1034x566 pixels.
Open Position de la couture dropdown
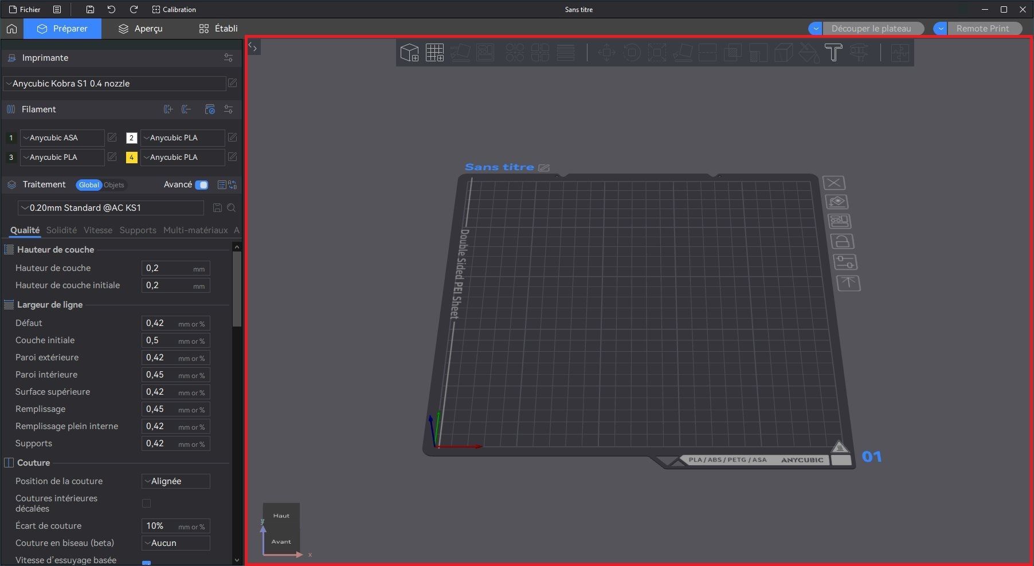pos(175,481)
